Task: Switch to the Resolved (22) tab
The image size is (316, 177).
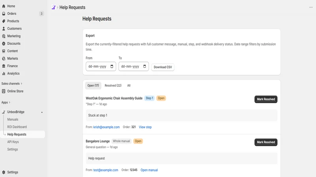Action: 113,85
